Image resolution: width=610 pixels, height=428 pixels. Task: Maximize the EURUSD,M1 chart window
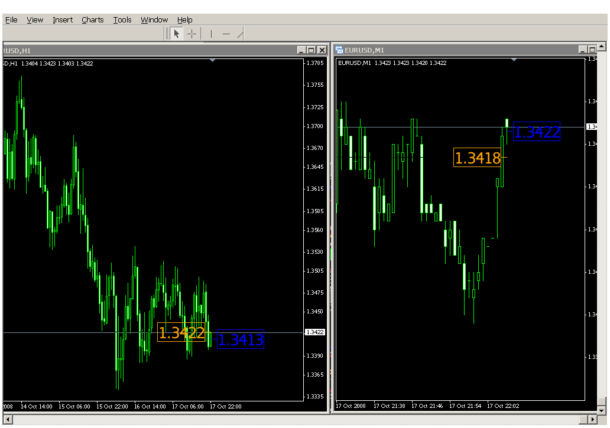(592, 50)
